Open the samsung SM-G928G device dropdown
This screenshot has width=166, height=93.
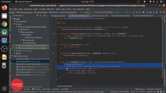[x=104, y=12]
